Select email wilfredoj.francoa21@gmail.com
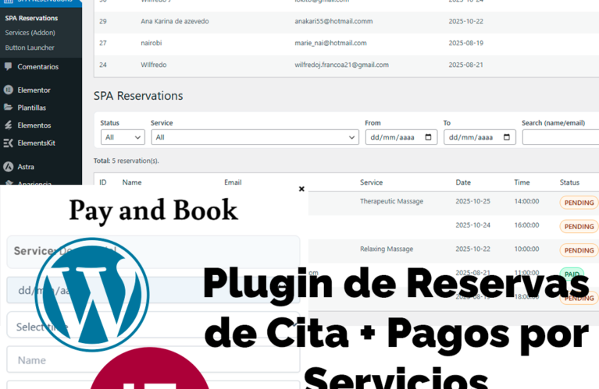Image resolution: width=599 pixels, height=389 pixels. point(341,65)
